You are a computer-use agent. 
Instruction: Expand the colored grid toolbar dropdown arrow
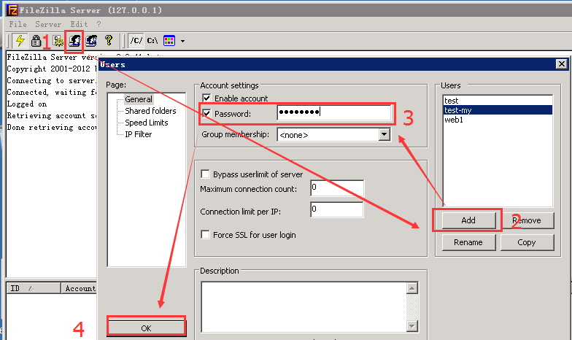tap(182, 42)
